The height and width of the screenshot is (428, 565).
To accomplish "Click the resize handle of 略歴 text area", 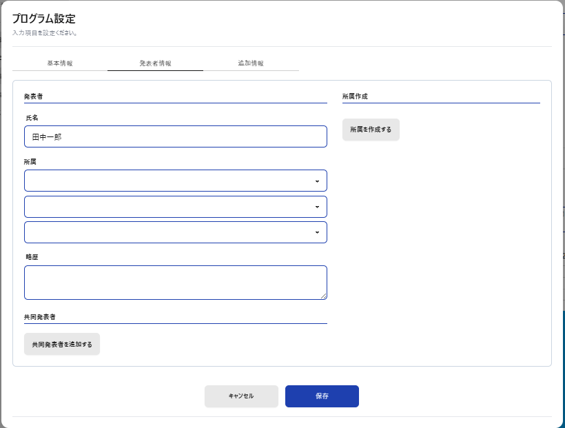I will [x=323, y=296].
